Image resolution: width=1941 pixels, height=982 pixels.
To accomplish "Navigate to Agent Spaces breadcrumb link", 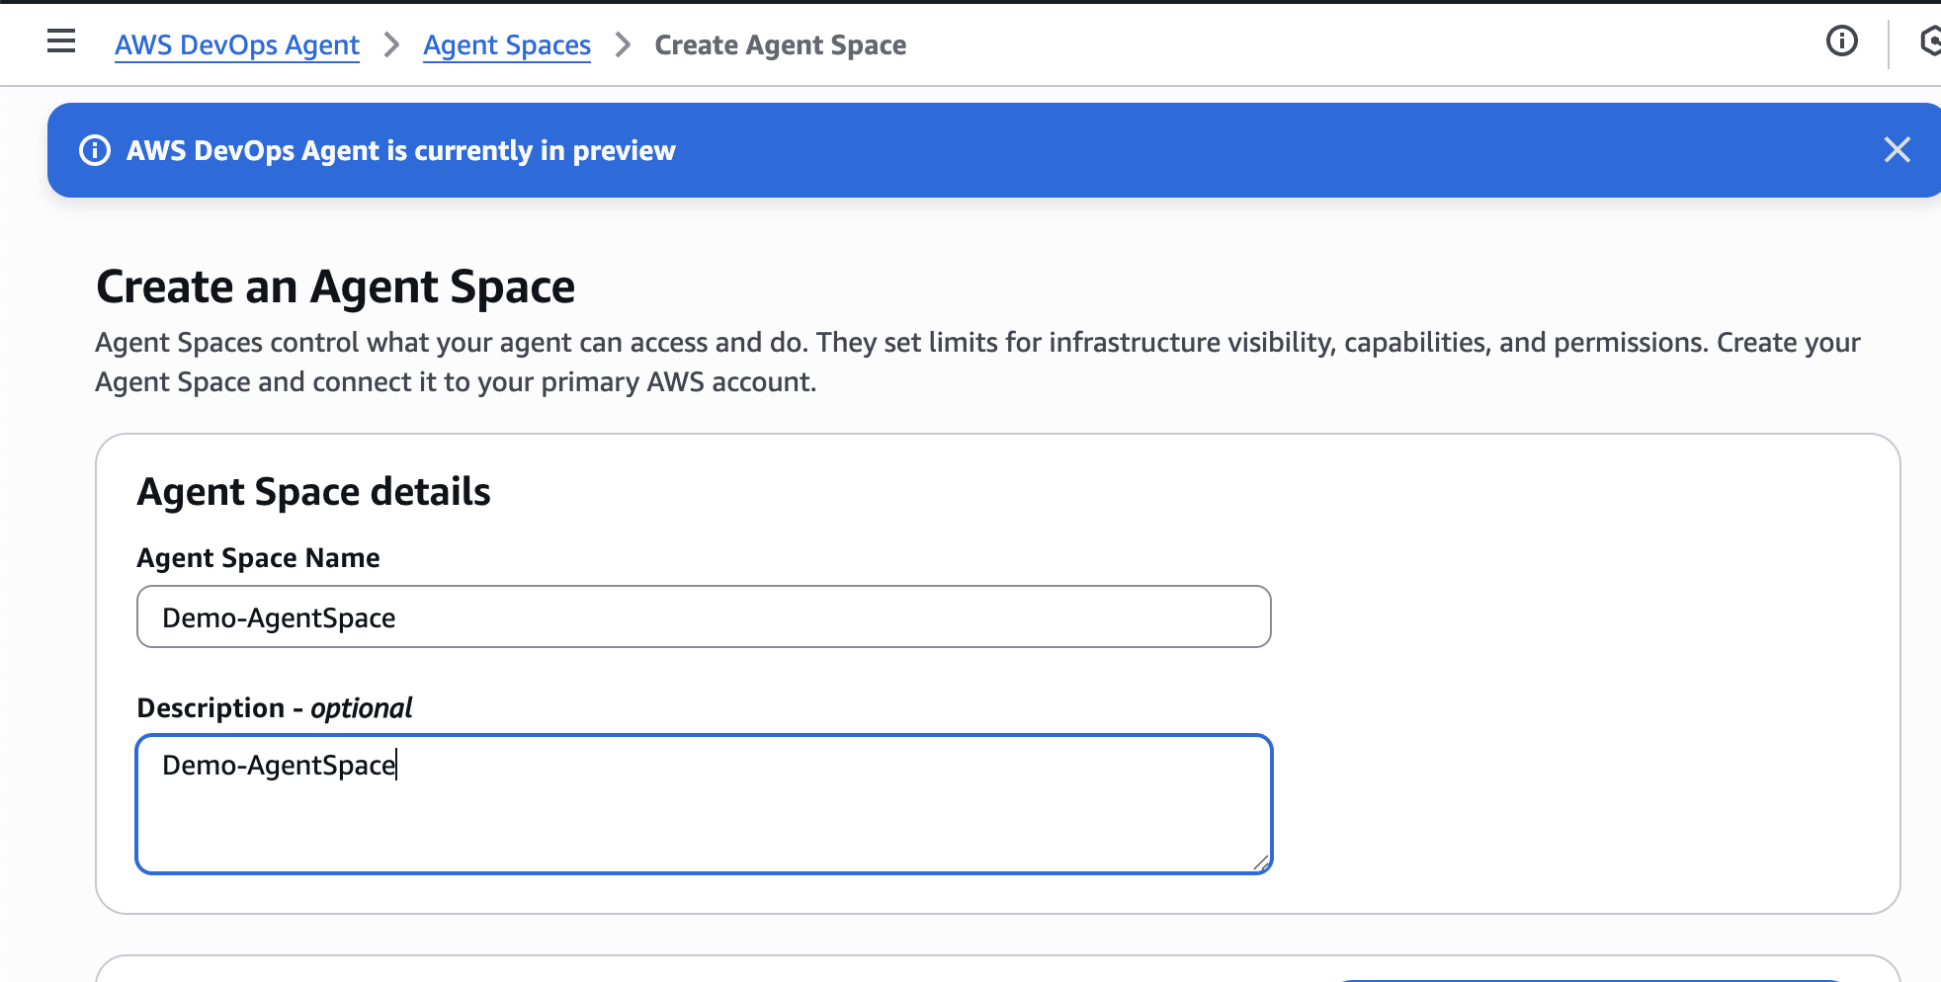I will point(507,45).
